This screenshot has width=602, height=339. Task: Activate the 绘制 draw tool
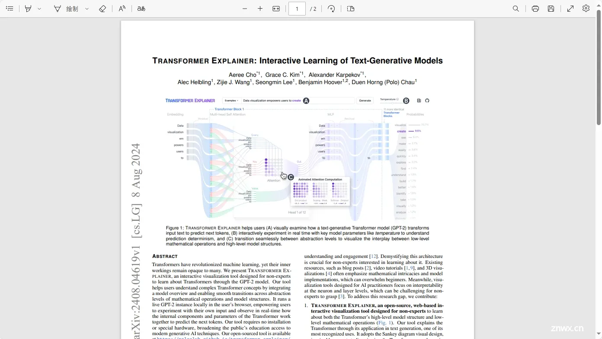(66, 9)
